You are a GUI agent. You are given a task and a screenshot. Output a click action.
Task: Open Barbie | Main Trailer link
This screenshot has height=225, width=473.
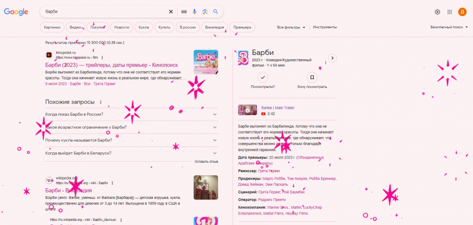278,108
